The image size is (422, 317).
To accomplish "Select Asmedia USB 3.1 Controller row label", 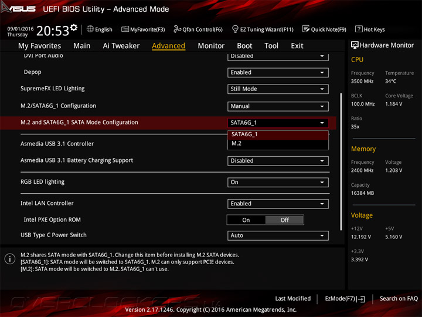I will [x=57, y=144].
